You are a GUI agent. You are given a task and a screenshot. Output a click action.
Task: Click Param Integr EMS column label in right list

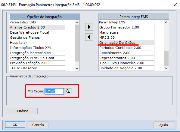click(x=112, y=22)
